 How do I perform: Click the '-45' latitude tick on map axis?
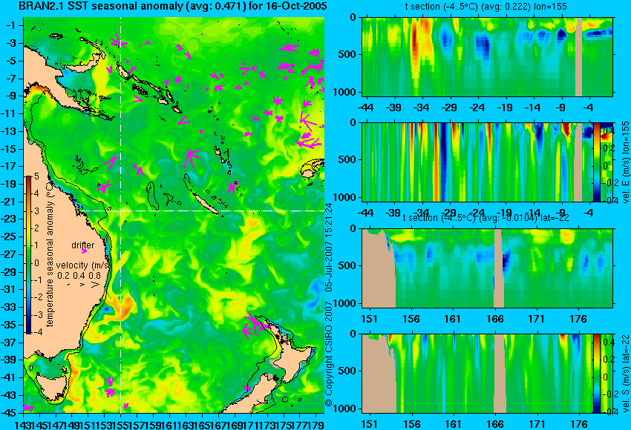[x=9, y=412]
